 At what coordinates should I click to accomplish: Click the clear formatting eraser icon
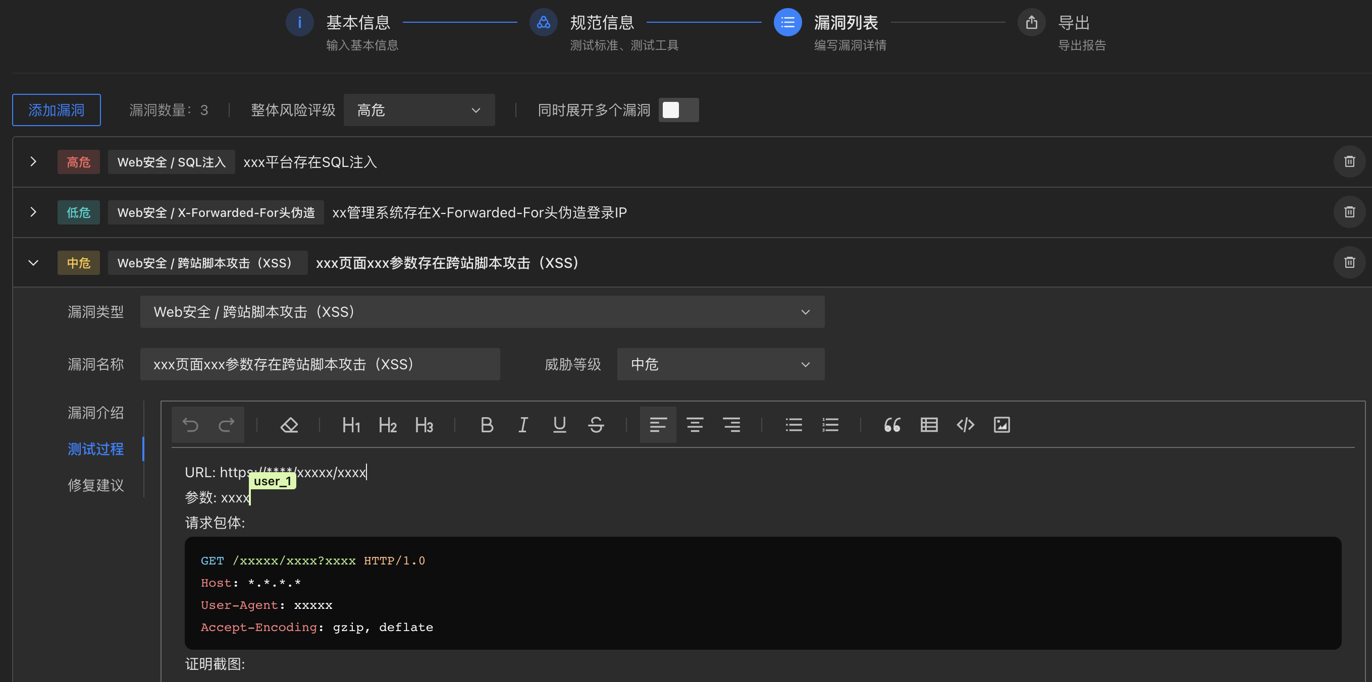click(x=289, y=425)
